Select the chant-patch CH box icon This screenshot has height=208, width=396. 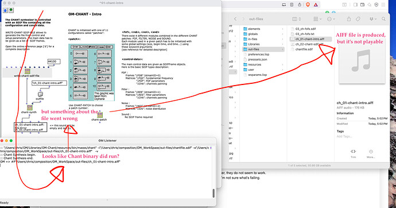pyautogui.click(x=100, y=115)
